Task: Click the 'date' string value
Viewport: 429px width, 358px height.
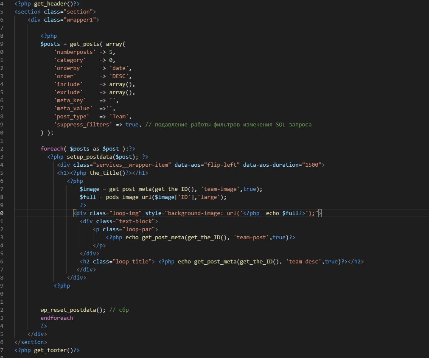Action: (119, 68)
